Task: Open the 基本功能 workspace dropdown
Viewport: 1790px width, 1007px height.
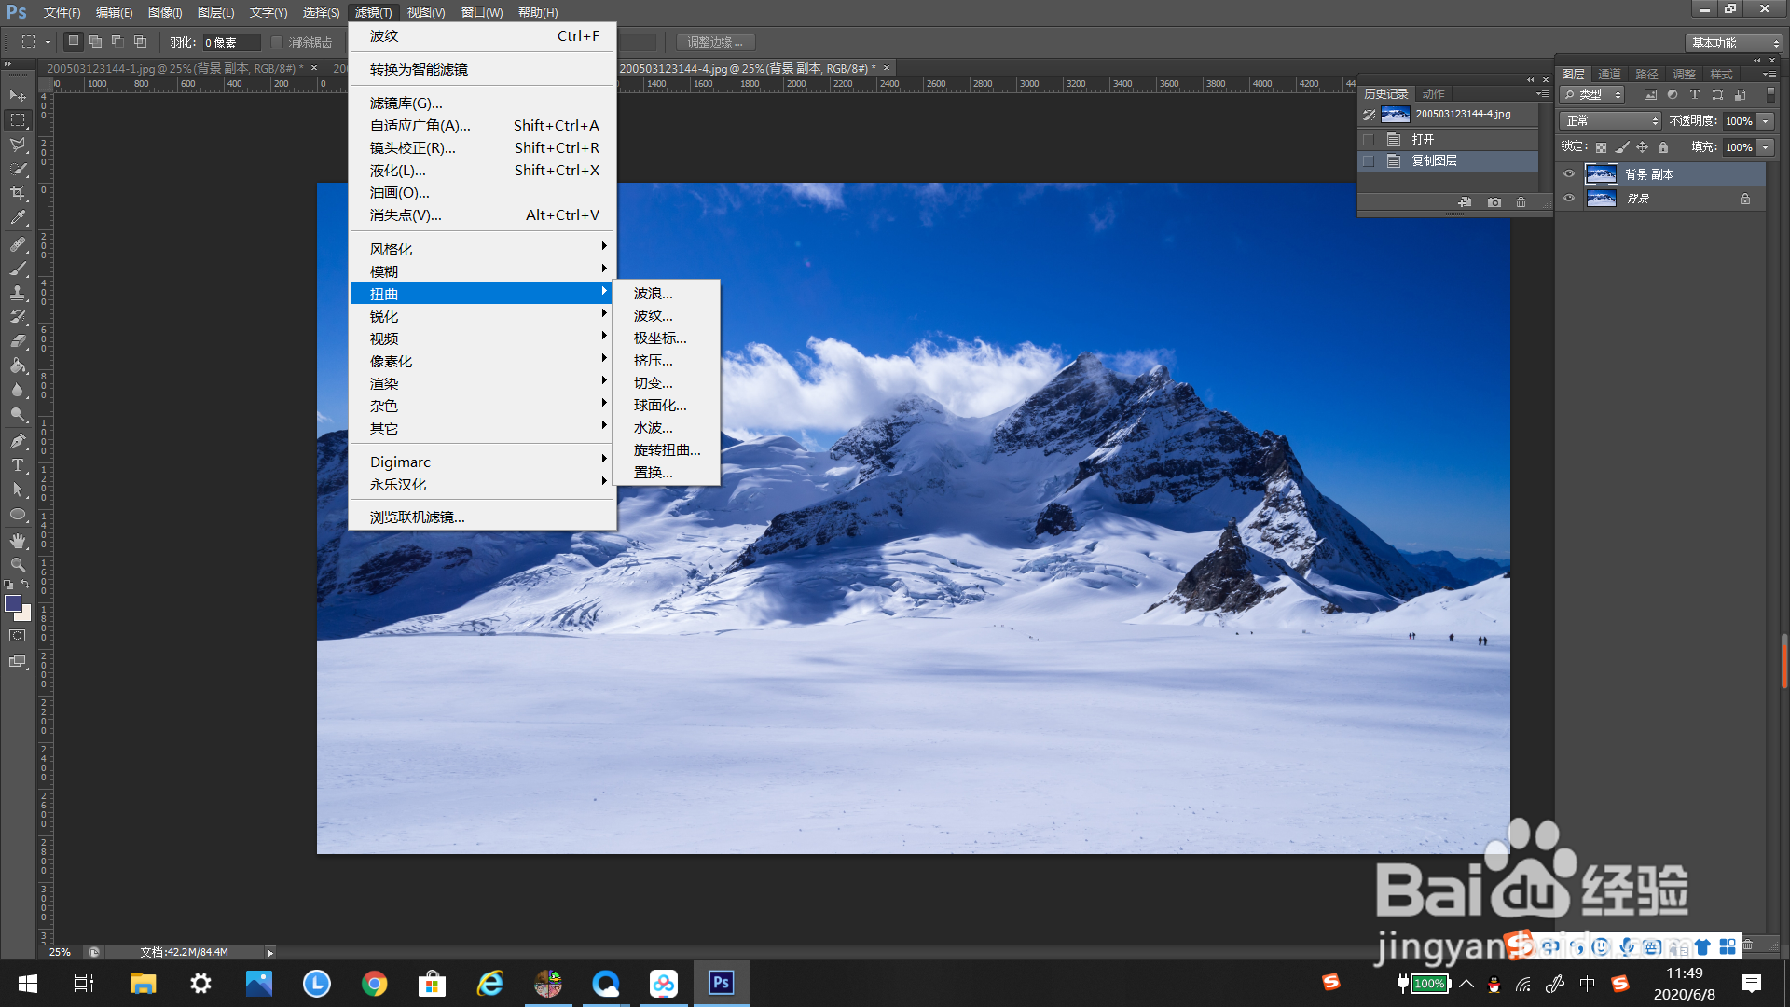Action: (x=1735, y=43)
